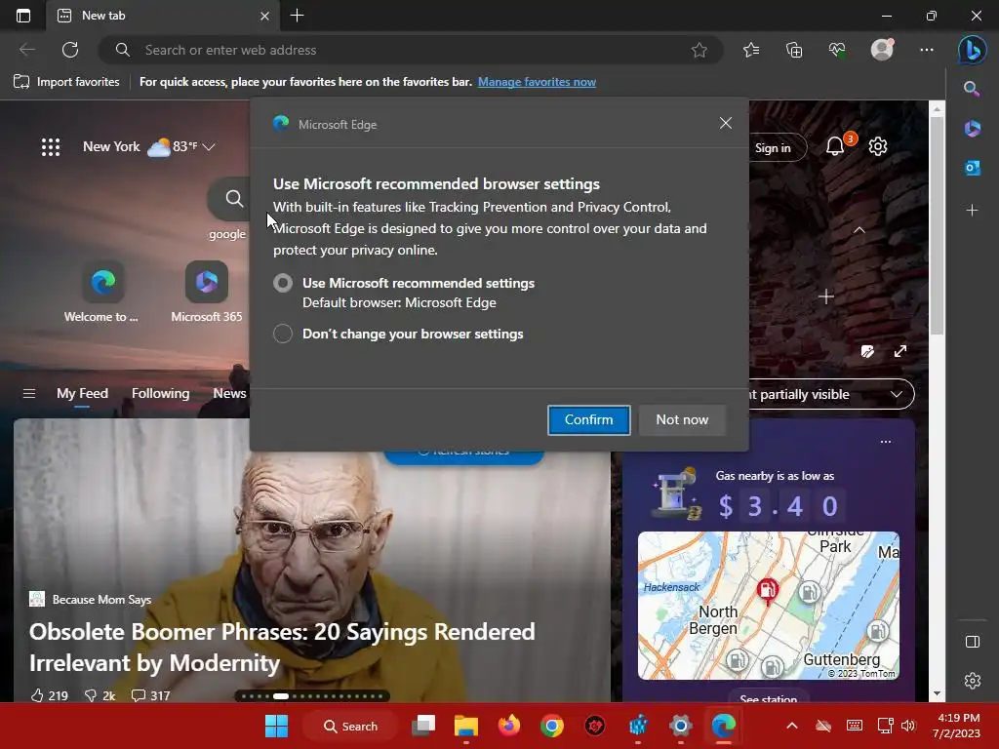999x749 pixels.
Task: Collapse the quick links chevron
Action: [859, 230]
